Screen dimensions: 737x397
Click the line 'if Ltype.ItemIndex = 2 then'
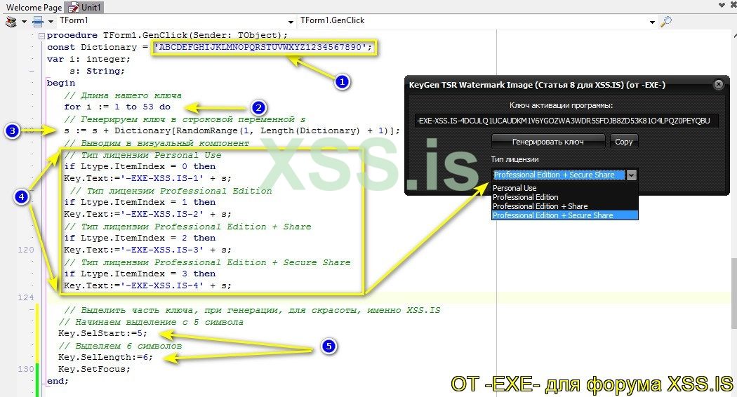pos(140,238)
